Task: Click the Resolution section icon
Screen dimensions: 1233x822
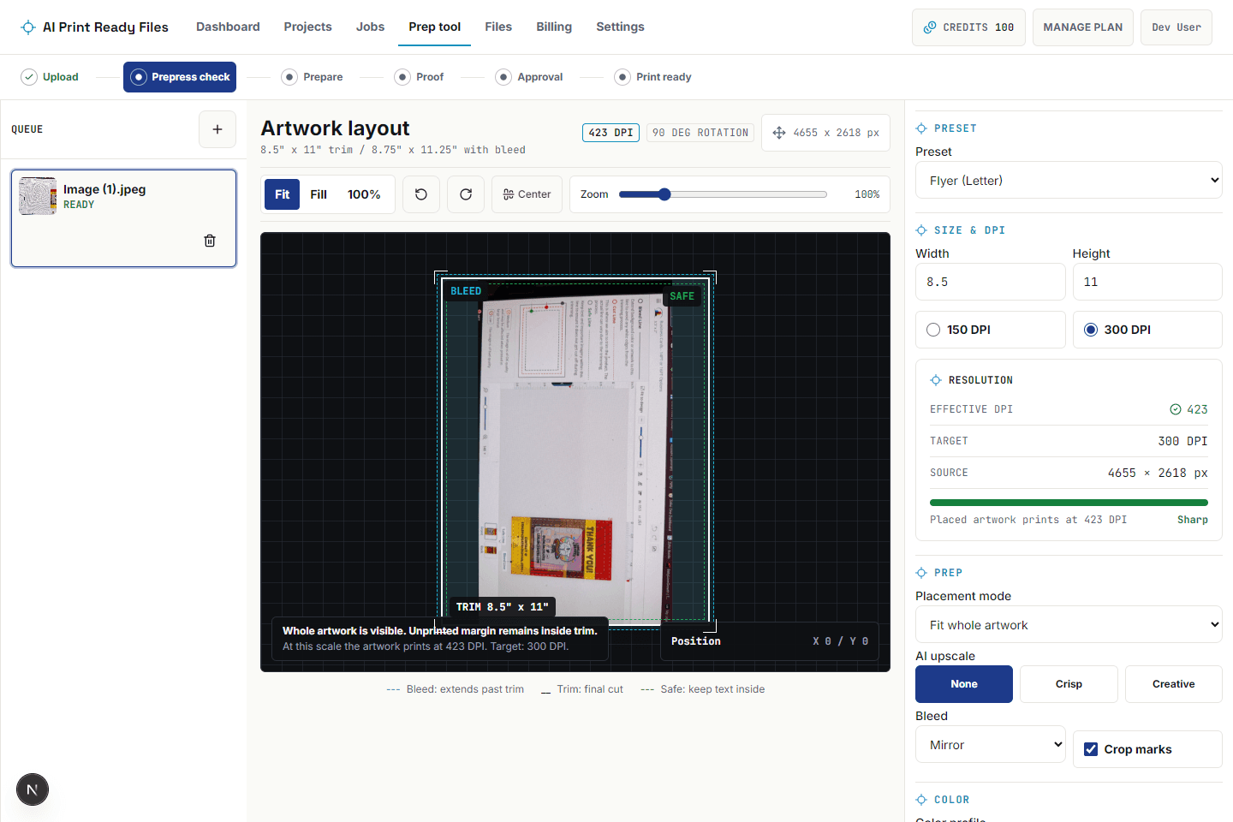Action: 936,380
